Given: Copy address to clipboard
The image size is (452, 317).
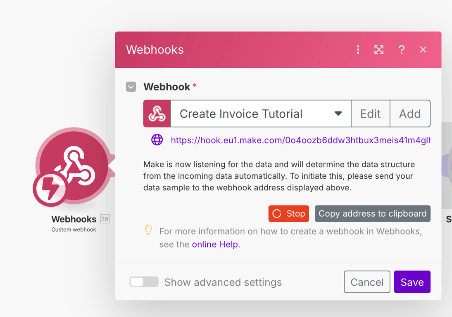Looking at the screenshot, I should [x=372, y=214].
